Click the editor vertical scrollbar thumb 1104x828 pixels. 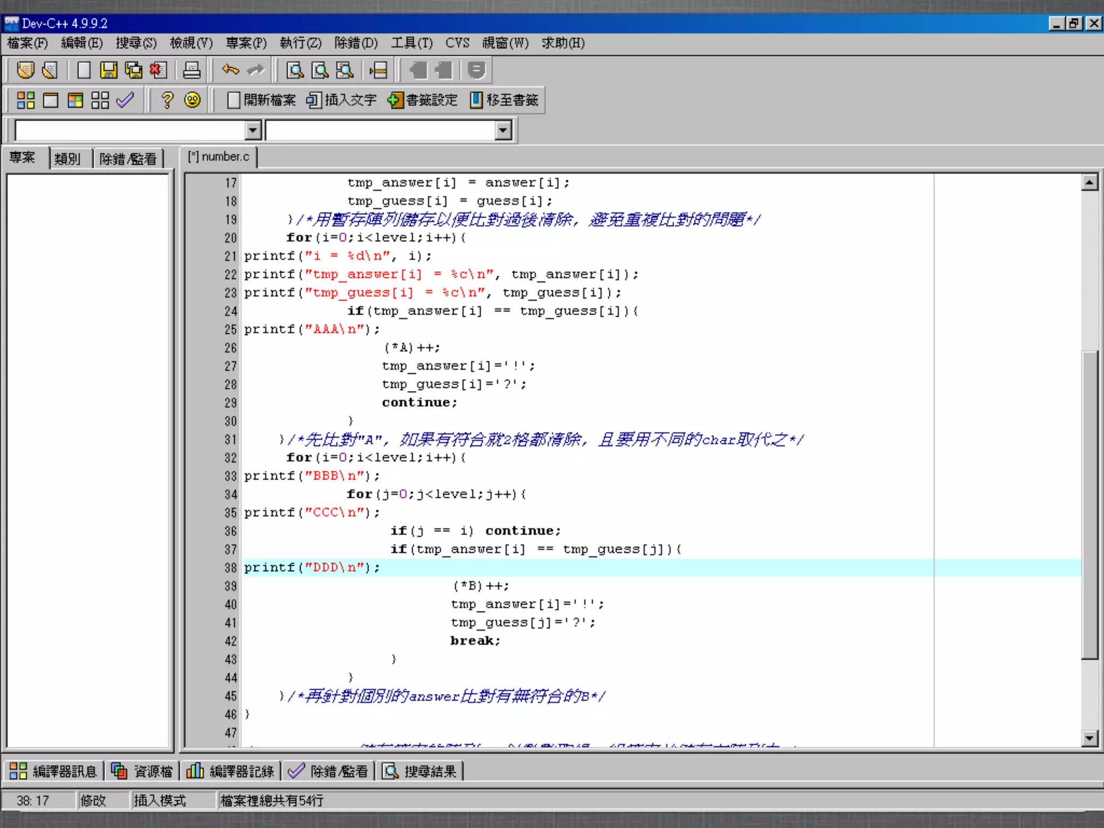1089,504
